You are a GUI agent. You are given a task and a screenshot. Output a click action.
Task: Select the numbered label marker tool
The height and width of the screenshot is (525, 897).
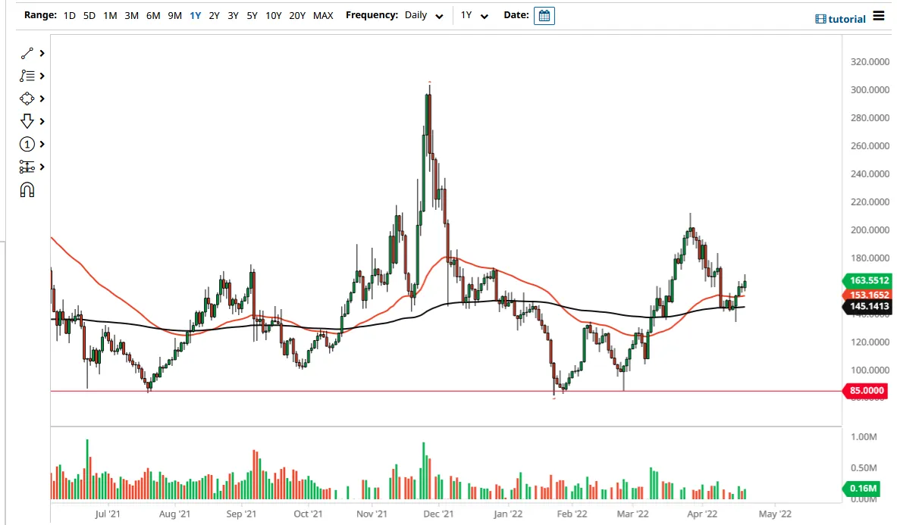point(27,144)
